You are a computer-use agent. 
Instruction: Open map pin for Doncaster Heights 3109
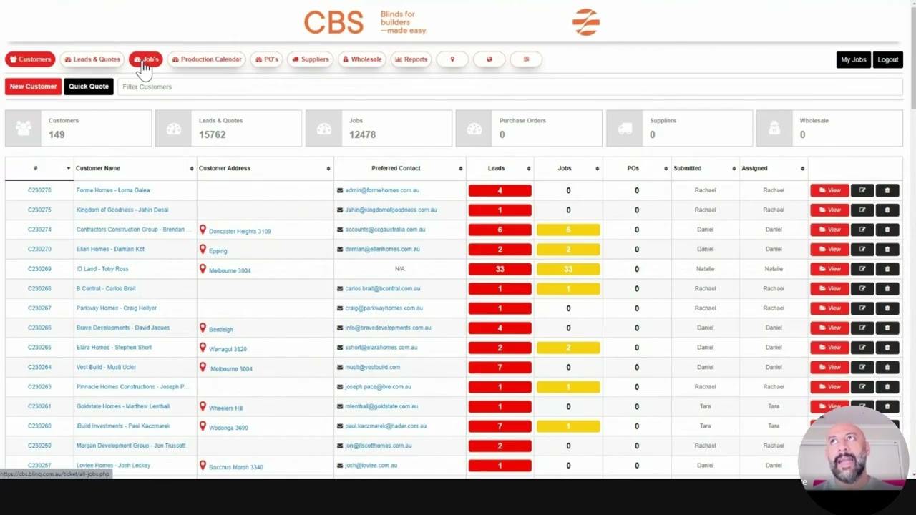pos(203,230)
